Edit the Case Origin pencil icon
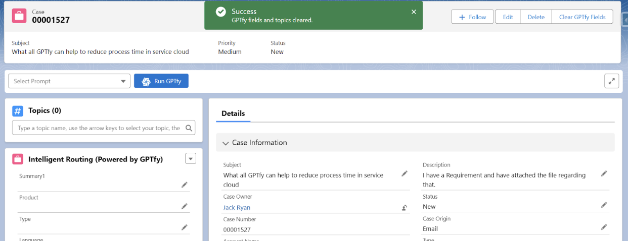The width and height of the screenshot is (628, 241). point(604,227)
